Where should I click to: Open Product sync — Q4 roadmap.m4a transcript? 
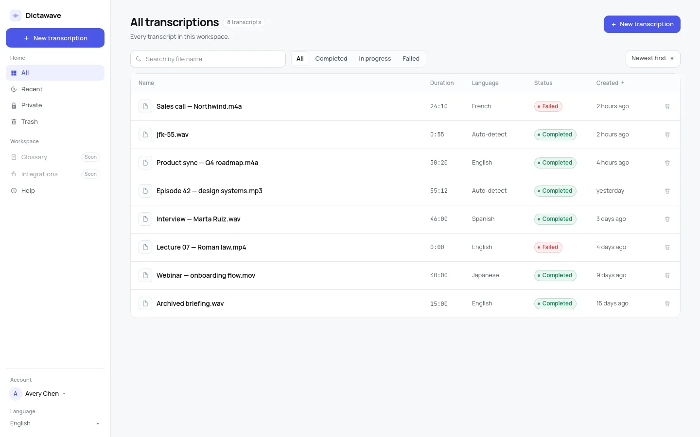point(207,163)
